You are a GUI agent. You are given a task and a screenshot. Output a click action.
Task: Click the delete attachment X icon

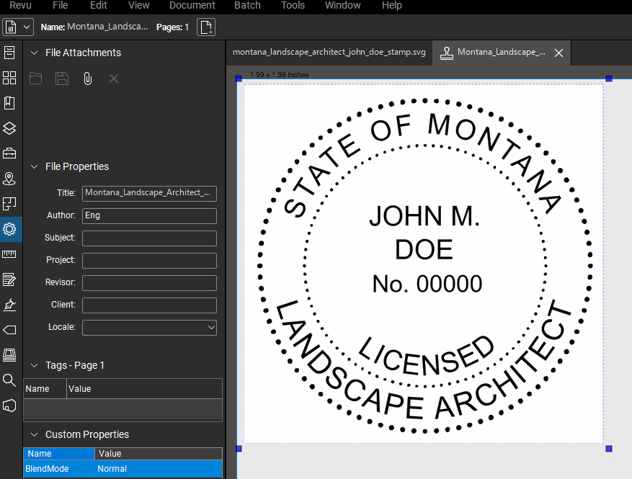coord(114,79)
